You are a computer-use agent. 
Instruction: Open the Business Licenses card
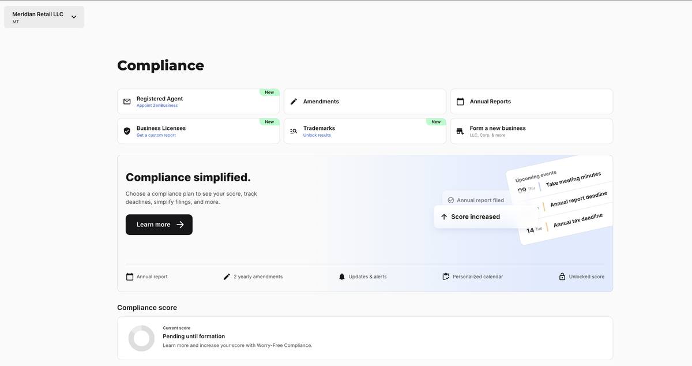coord(198,131)
